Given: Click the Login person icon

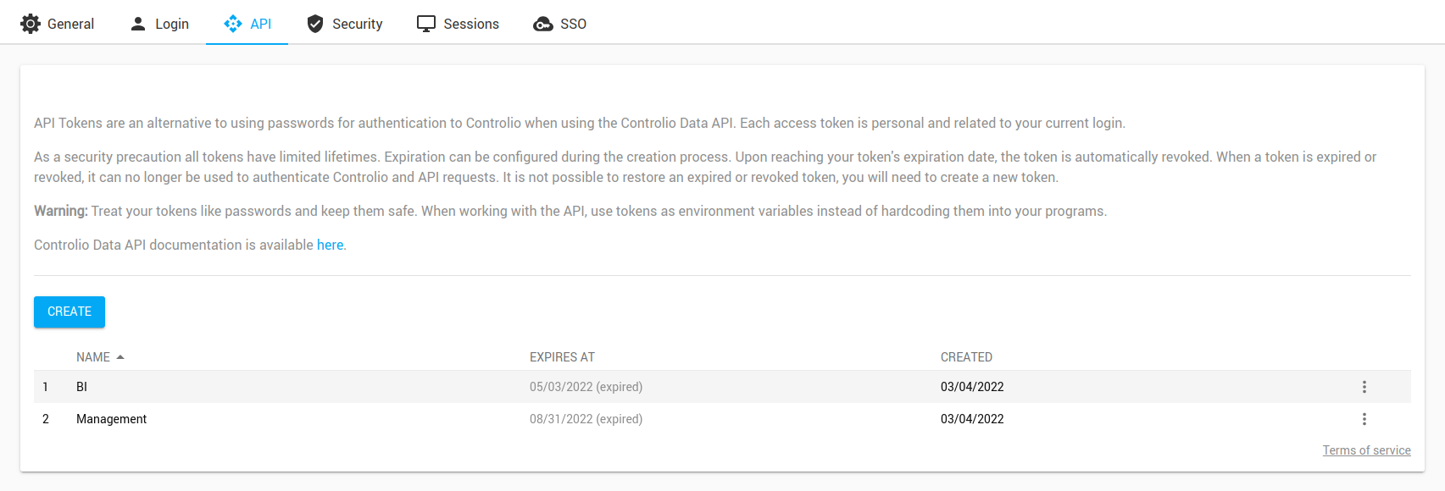Looking at the screenshot, I should pos(138,24).
